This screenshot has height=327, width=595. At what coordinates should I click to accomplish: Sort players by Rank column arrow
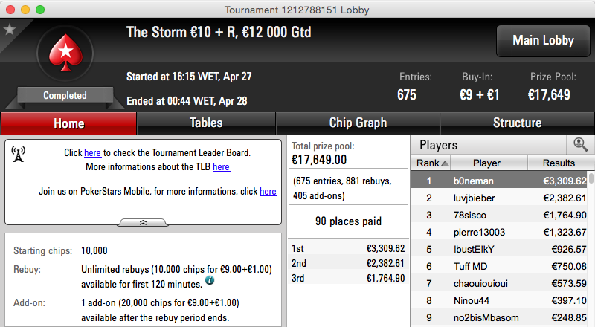pyautogui.click(x=445, y=163)
